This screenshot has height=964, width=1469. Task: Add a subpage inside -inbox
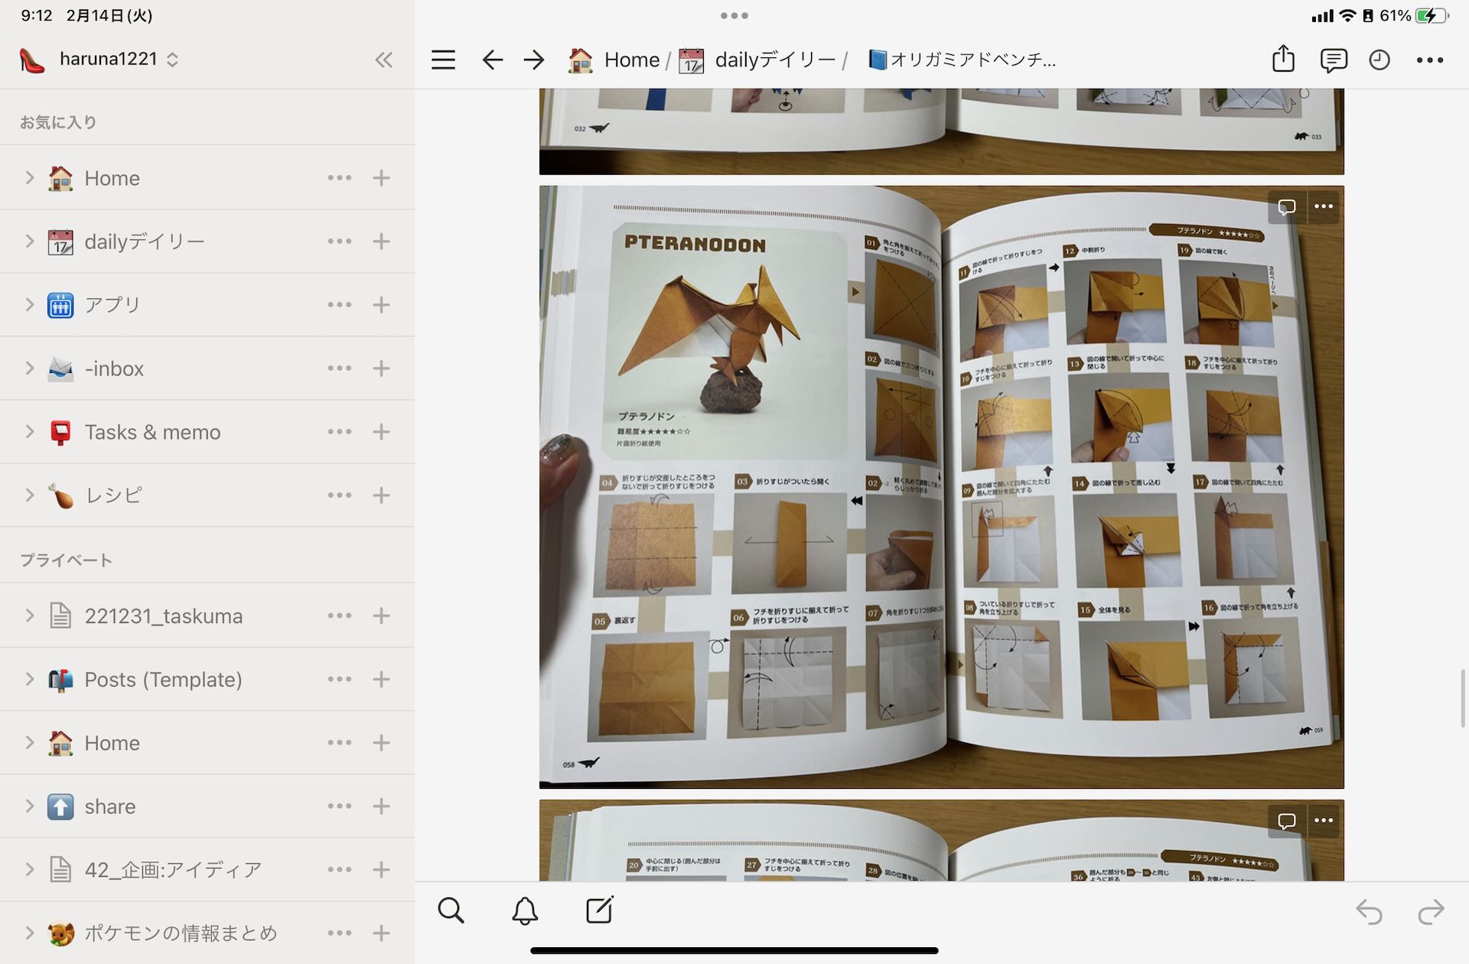point(381,368)
